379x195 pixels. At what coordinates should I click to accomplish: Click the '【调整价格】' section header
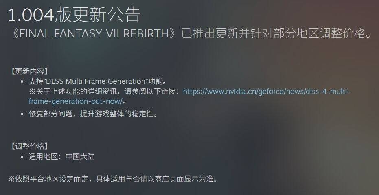coord(29,146)
